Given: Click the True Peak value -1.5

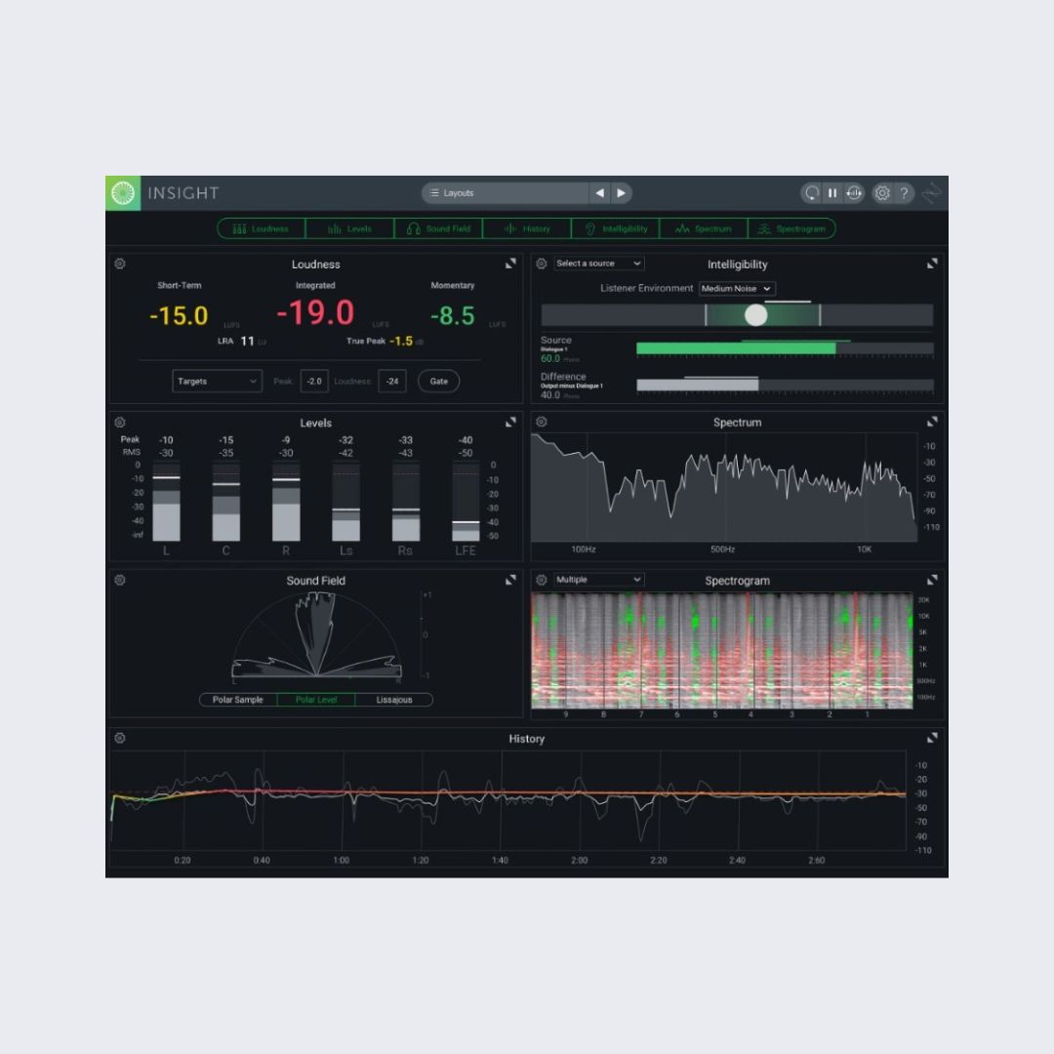Looking at the screenshot, I should 401,341.
